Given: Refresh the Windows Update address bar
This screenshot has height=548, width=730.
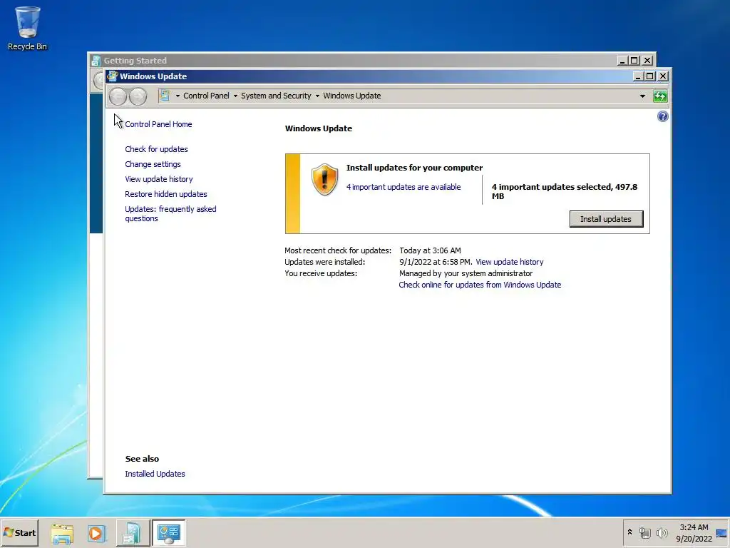Looking at the screenshot, I should tap(659, 96).
